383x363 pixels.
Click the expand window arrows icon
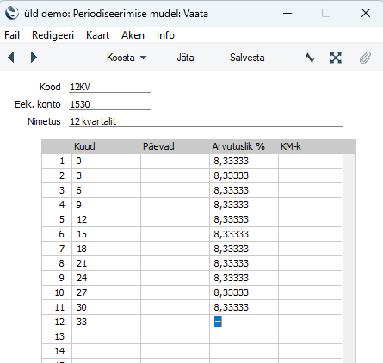click(336, 58)
